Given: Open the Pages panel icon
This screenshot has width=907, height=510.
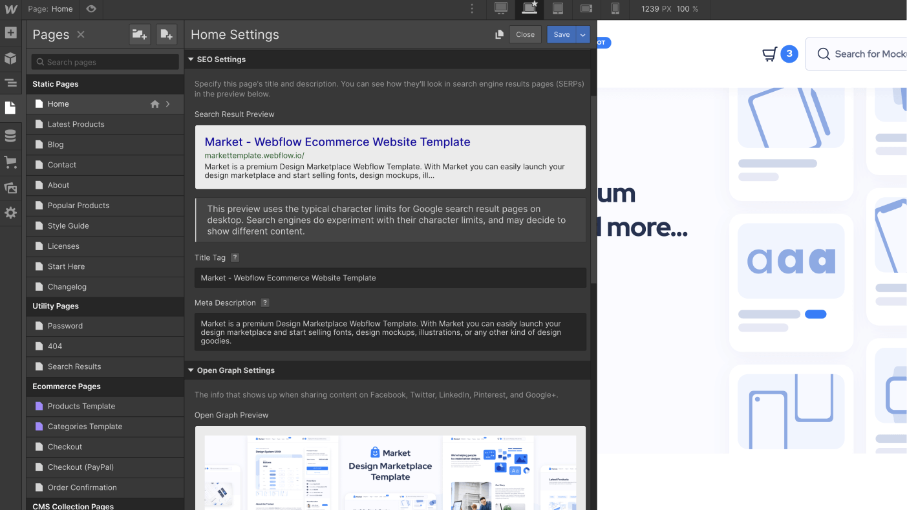Looking at the screenshot, I should coord(10,108).
